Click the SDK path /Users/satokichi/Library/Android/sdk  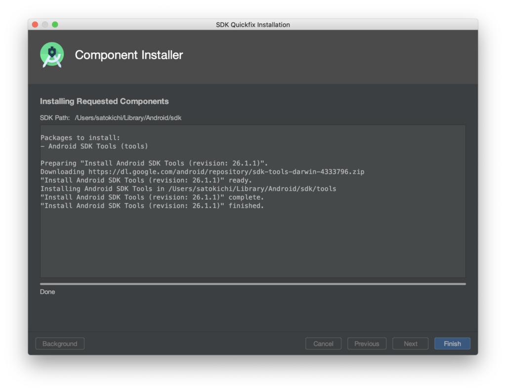pyautogui.click(x=128, y=118)
